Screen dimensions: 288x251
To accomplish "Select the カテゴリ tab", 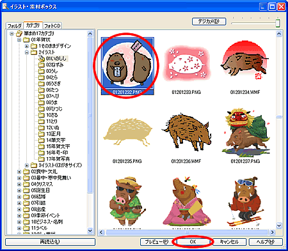I will pyautogui.click(x=33, y=25).
